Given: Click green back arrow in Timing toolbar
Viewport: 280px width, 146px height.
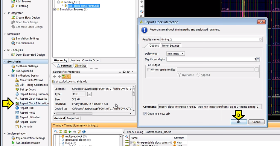Looking at the screenshot, I should pyautogui.click(x=70, y=132).
